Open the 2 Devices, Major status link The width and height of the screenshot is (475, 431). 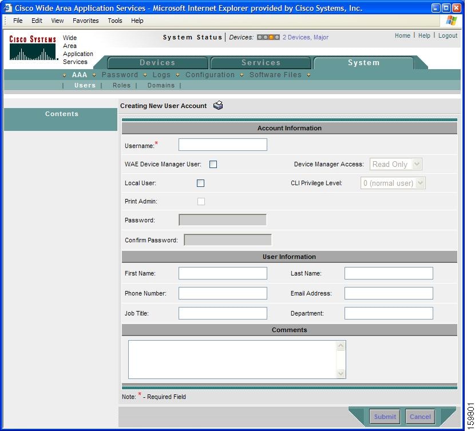306,37
